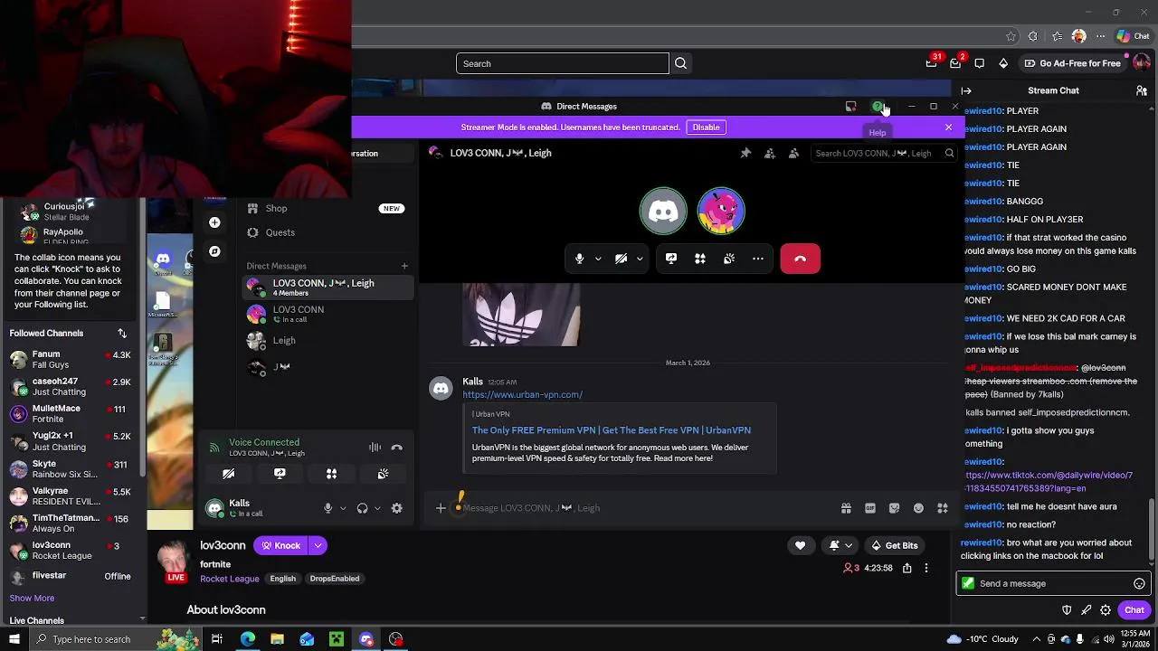Open the Discord Shop page
Screen dimensions: 1158x651
tap(327, 208)
